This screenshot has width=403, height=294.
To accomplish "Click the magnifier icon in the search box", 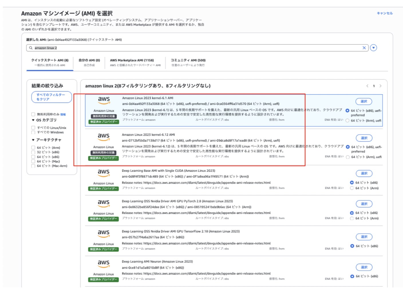I will coord(31,48).
